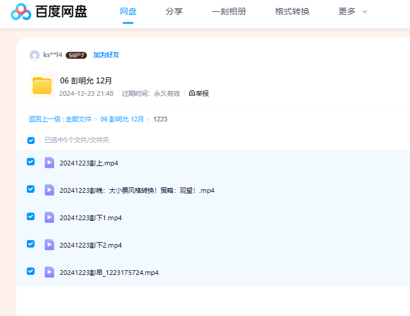Uncheck the checkbox for 20241223彭上.mp4

[x=30, y=162]
